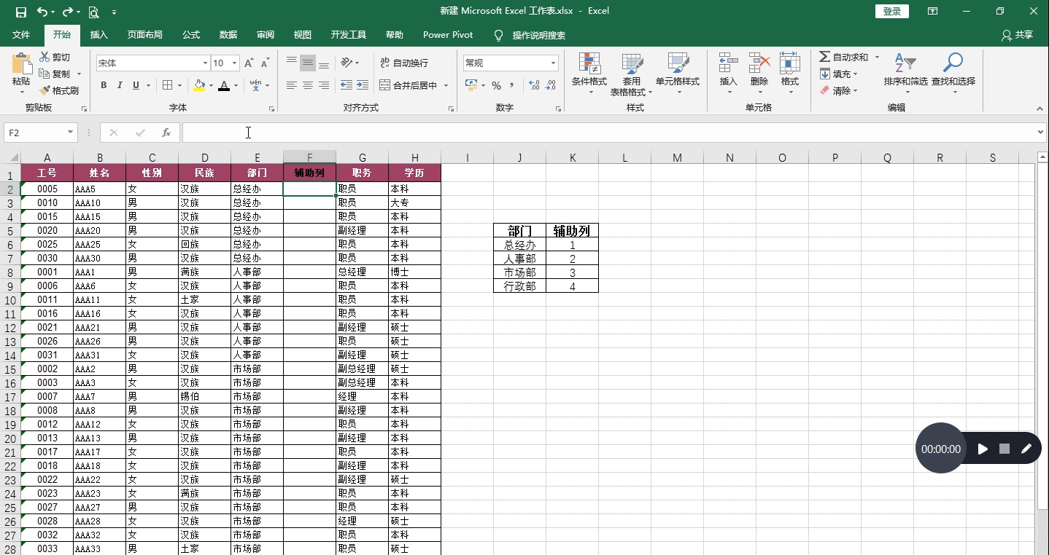Expand the Name Box dropdown arrow

click(x=71, y=133)
